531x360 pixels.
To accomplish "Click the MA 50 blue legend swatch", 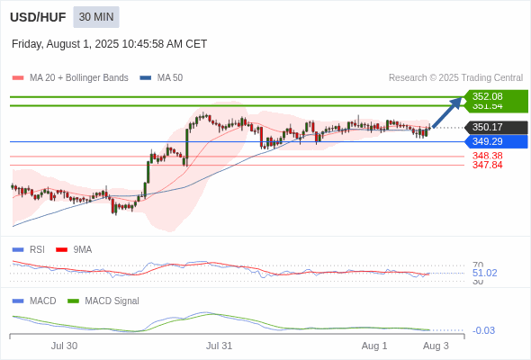I will tap(146, 78).
